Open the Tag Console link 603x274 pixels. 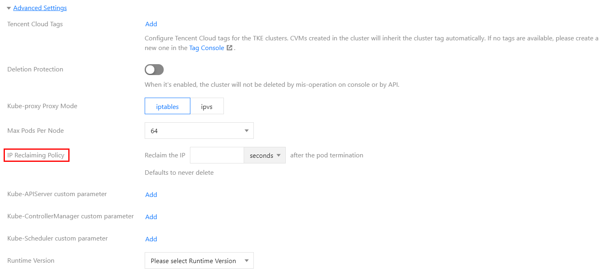[207, 48]
